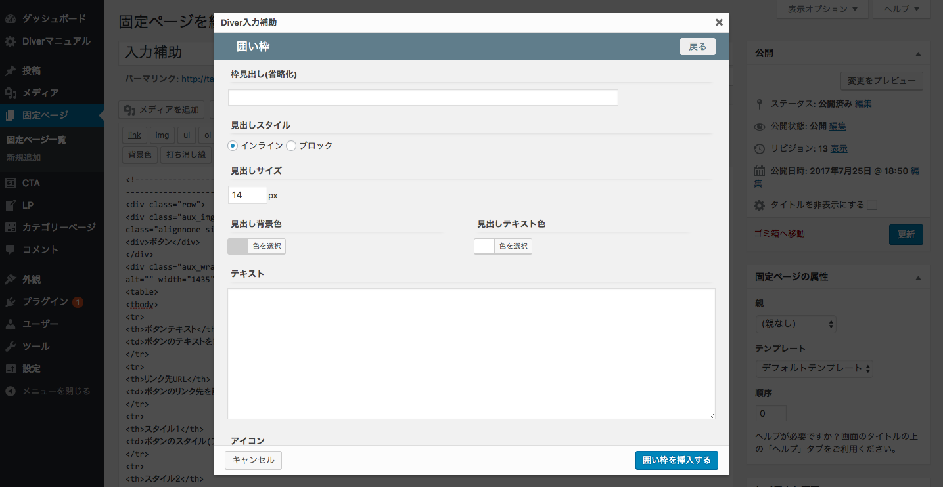
Task: Click the Diver Manual gear icon
Action: pyautogui.click(x=11, y=41)
